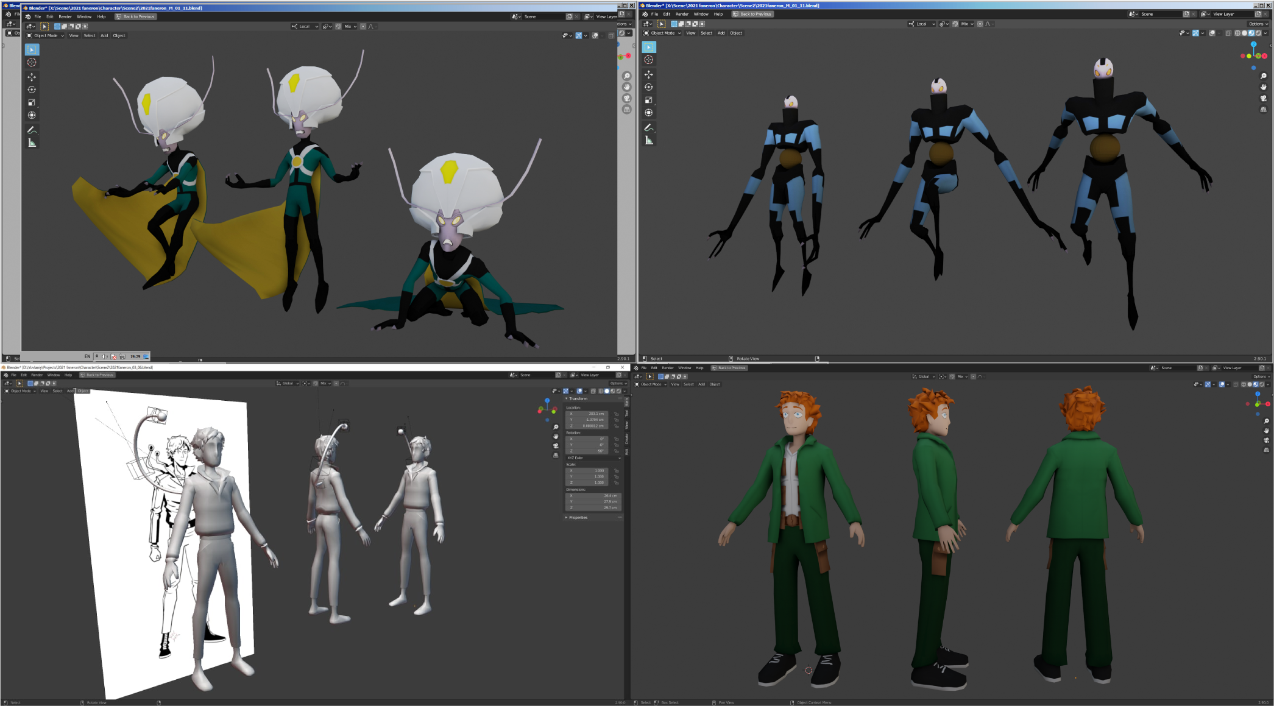This screenshot has height=706, width=1274.
Task: Lock Location X in the Transform panel
Action: click(x=617, y=414)
